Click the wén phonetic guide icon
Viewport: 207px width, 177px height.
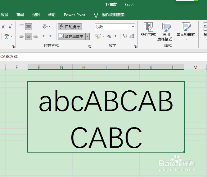pyautogui.click(x=6, y=36)
